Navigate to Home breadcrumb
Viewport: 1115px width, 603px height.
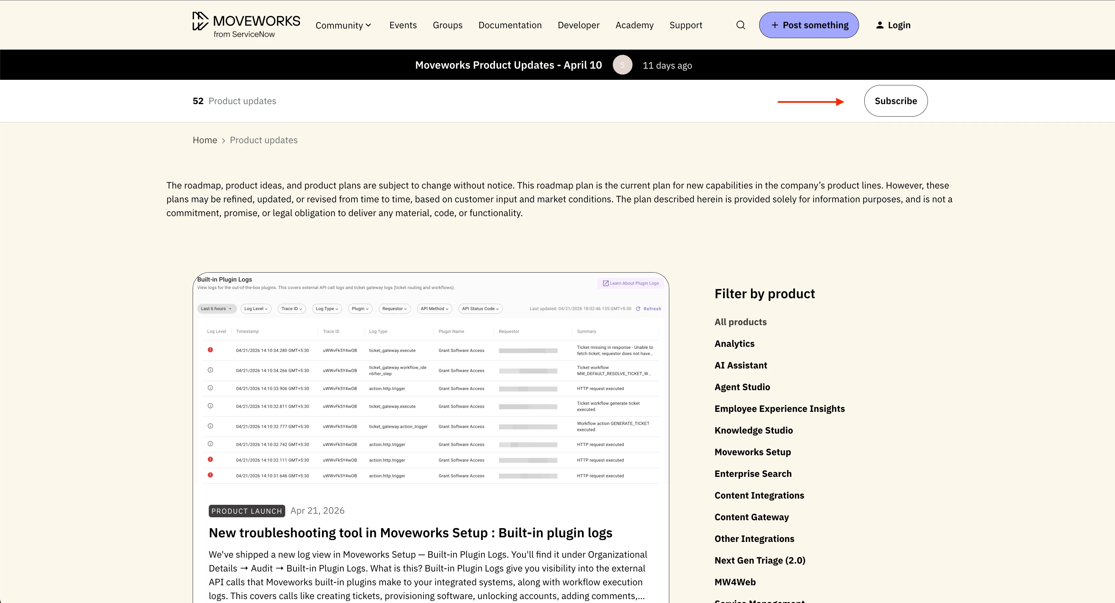205,140
